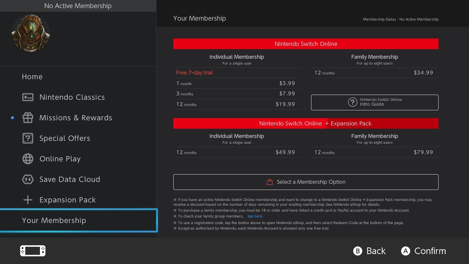
Task: Click the Online Play globe icon
Action: [28, 159]
